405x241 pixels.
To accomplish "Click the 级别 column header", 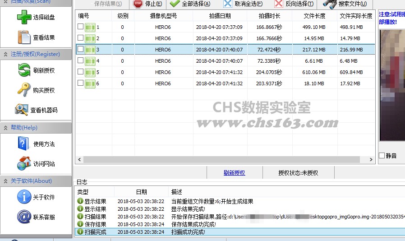I will pos(123,16).
